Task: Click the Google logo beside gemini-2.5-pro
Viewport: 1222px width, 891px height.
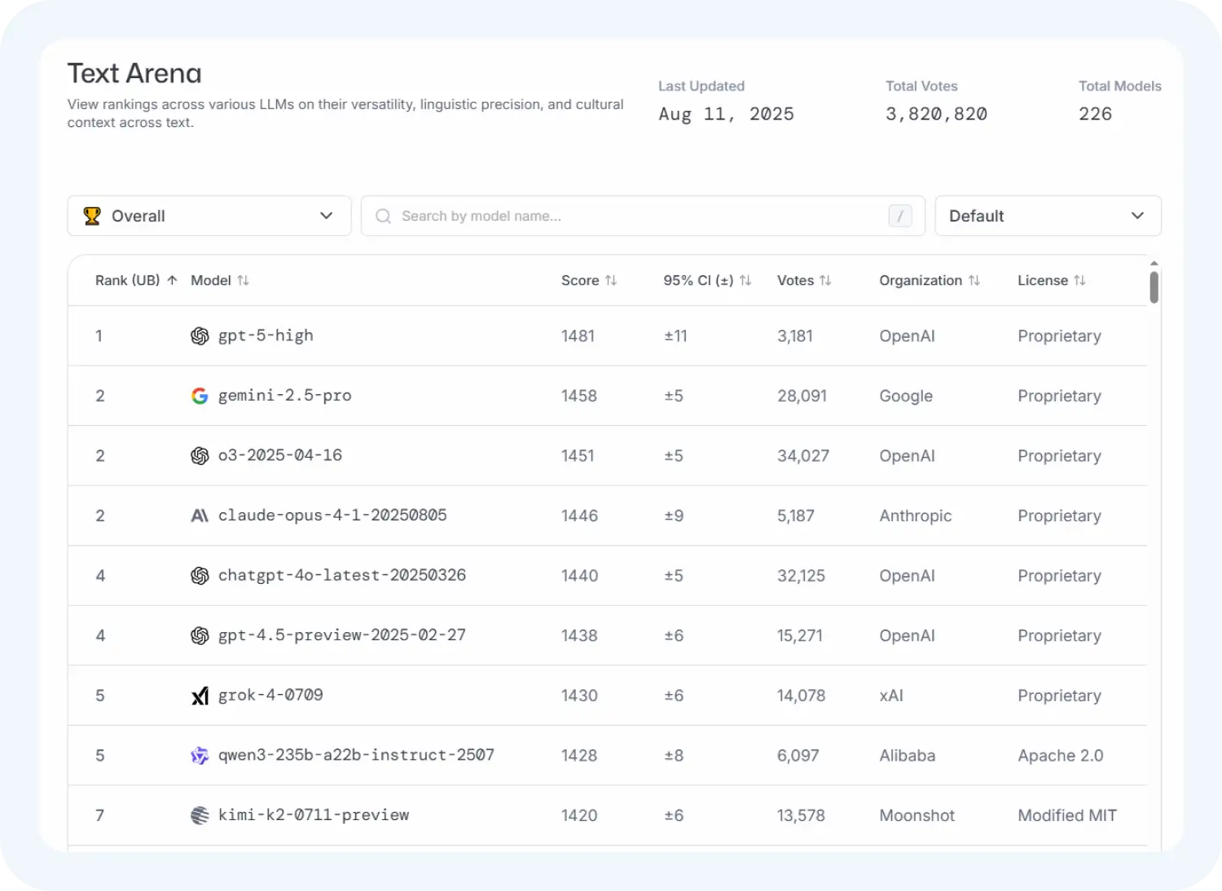Action: tap(200, 396)
